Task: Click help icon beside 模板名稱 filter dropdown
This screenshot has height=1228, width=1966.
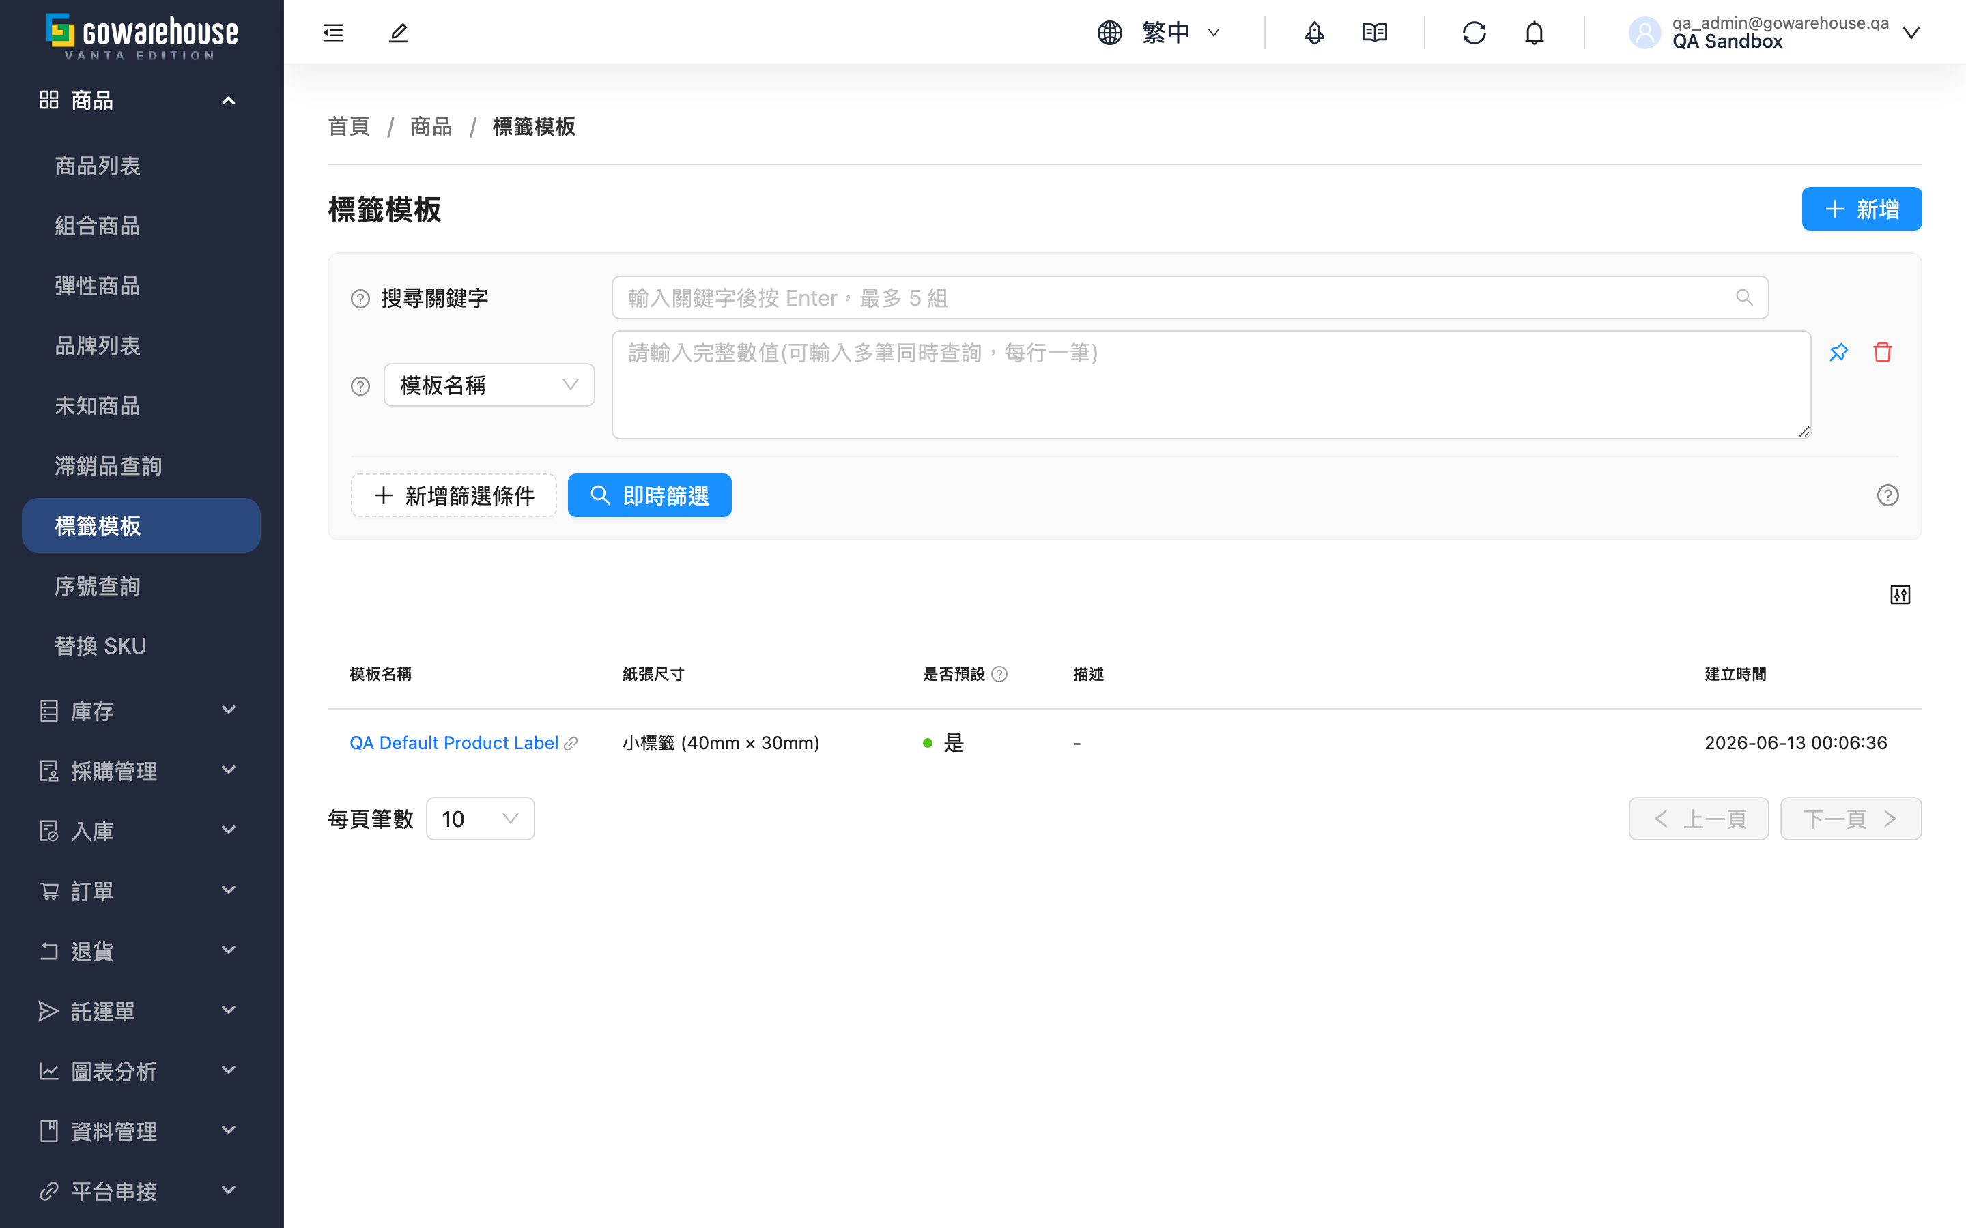Action: pos(360,385)
